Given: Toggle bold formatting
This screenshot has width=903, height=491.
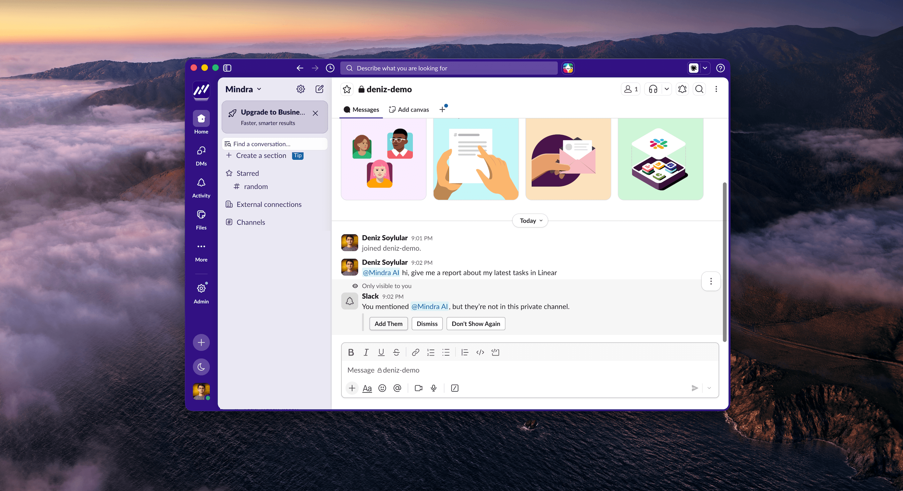Looking at the screenshot, I should click(351, 352).
